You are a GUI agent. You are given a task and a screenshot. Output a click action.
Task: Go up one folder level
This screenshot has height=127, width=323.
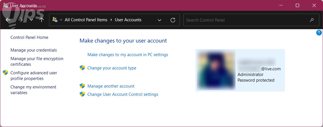pyautogui.click(x=41, y=20)
